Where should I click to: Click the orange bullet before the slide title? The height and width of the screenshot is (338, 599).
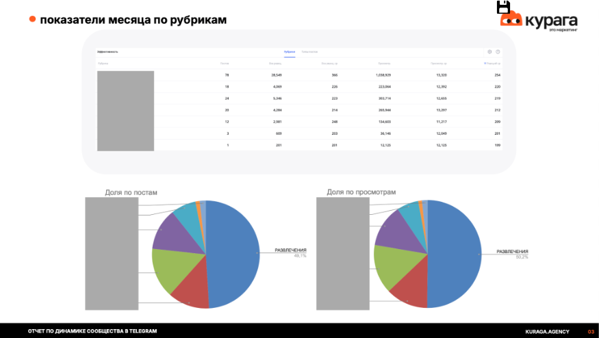32,19
